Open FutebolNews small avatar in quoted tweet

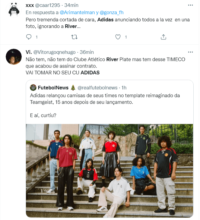click(33, 88)
